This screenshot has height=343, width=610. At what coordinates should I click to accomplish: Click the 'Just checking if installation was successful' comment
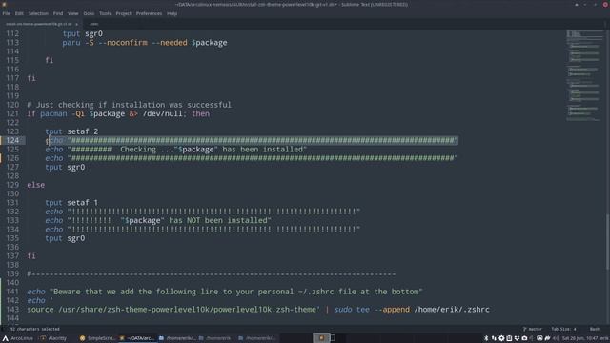pyautogui.click(x=130, y=105)
